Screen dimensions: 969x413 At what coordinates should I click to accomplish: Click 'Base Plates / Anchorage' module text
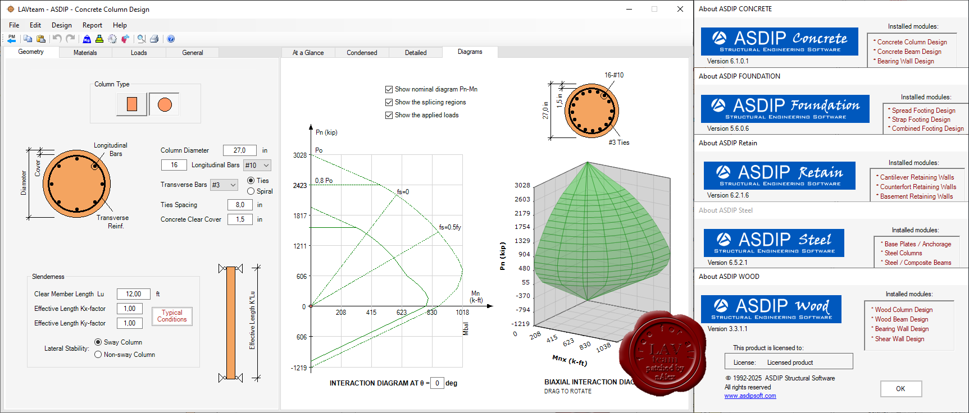pos(918,244)
